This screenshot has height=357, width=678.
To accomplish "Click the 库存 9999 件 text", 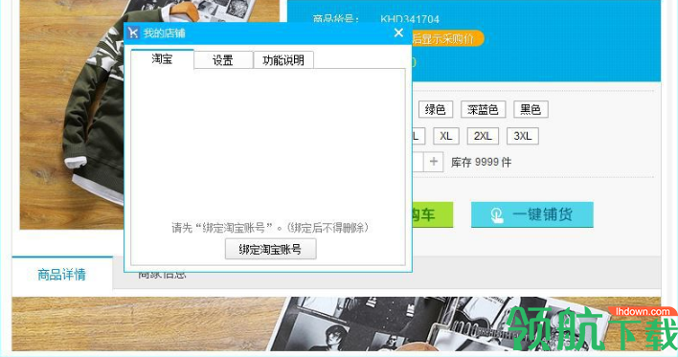I will click(481, 162).
